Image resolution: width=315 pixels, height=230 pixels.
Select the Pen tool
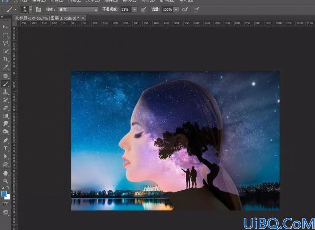5,140
